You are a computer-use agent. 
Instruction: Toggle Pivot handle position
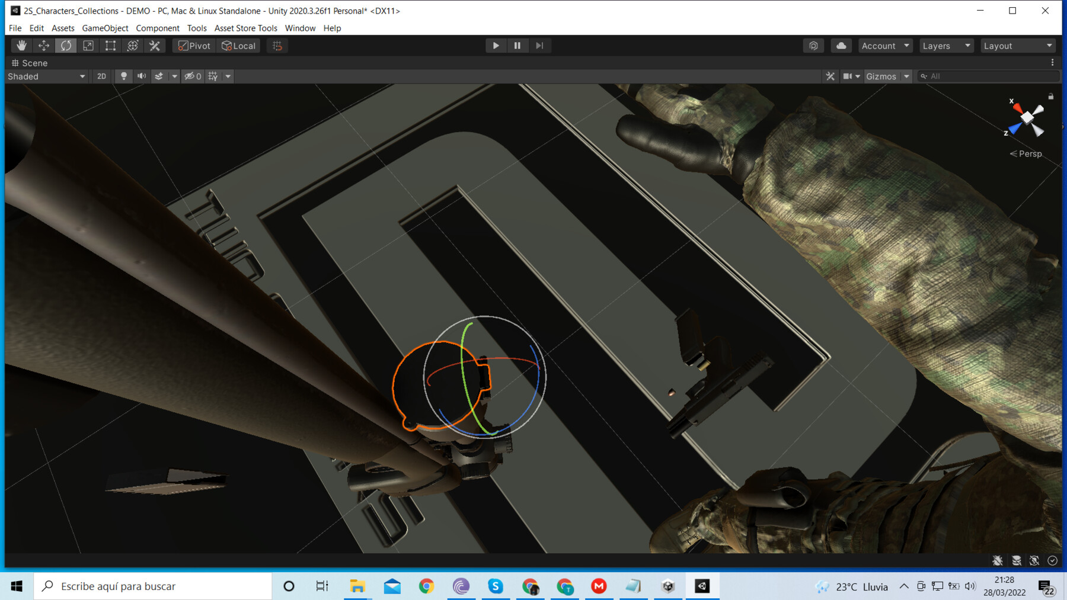(194, 46)
